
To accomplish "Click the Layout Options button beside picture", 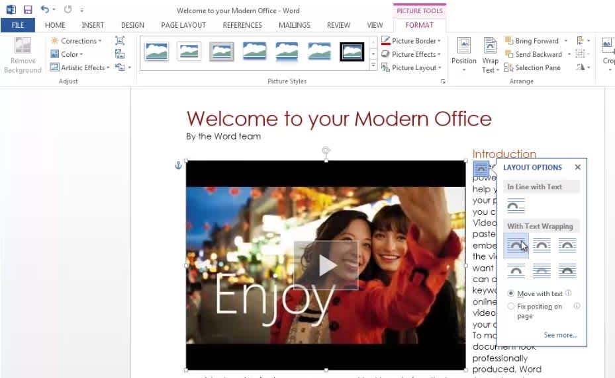I will (481, 169).
